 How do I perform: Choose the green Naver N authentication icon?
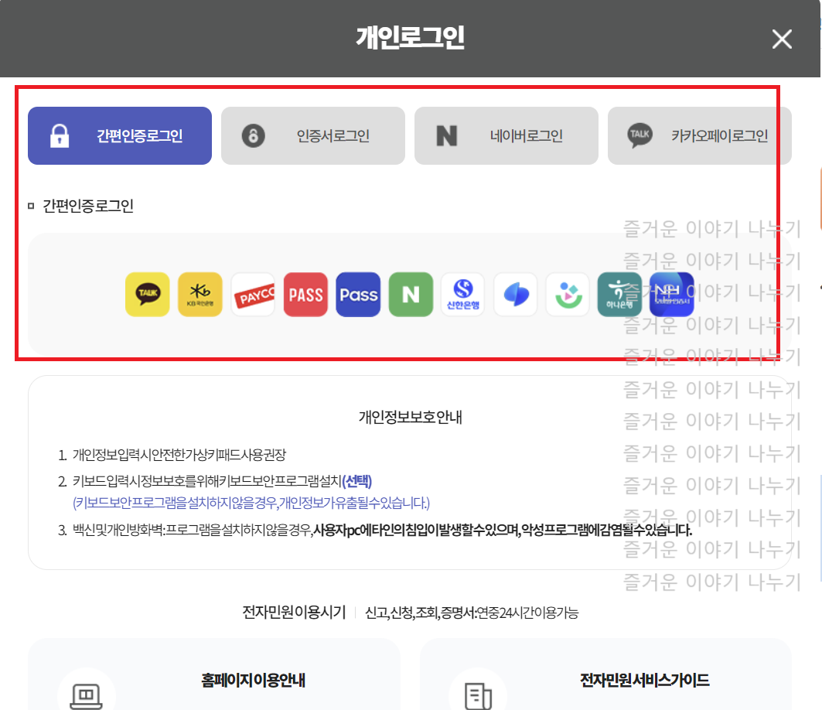coord(411,294)
